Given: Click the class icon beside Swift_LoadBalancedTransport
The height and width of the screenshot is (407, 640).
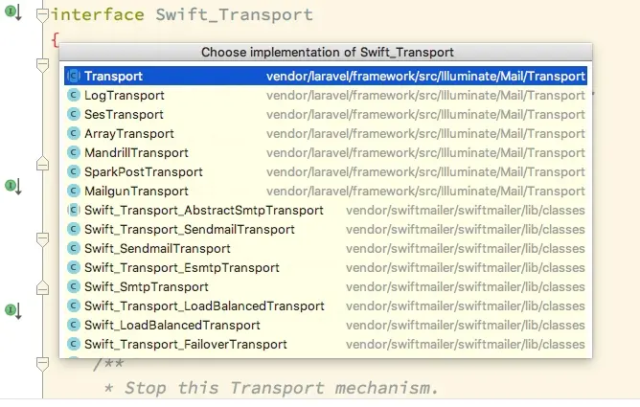Looking at the screenshot, I should point(74,326).
